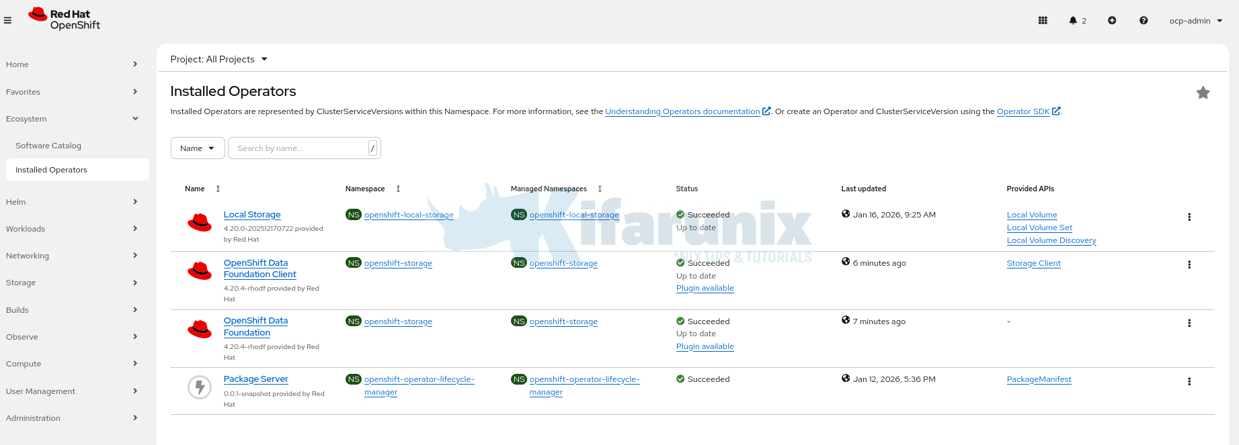The image size is (1239, 445).
Task: Click external link icon after Understanding Operators
Action: tap(766, 111)
